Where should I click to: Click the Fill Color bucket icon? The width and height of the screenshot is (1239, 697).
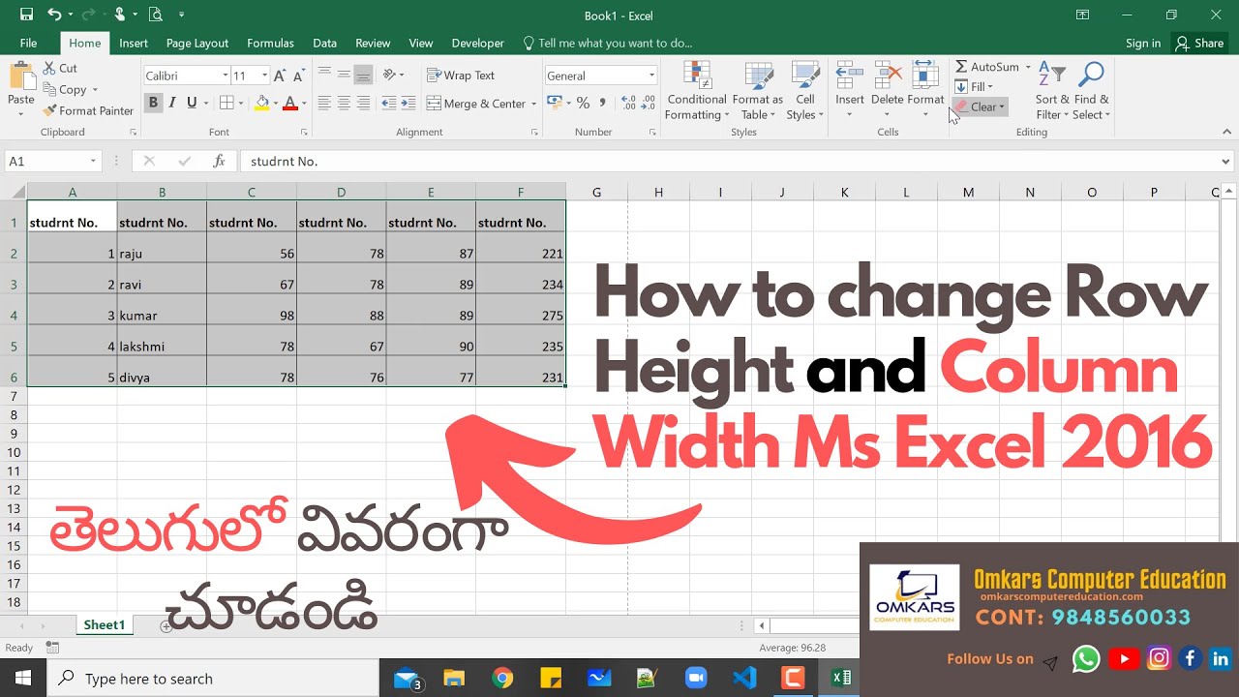click(262, 103)
